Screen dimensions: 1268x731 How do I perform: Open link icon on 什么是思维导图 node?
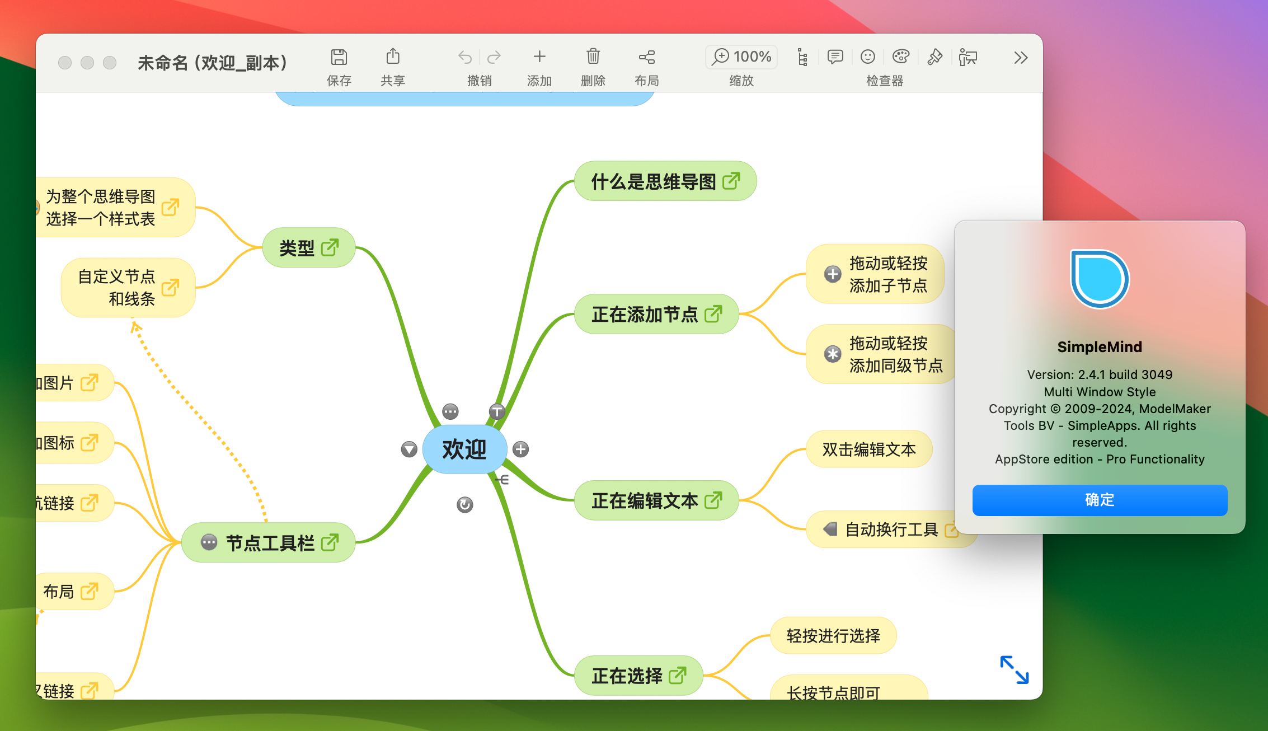click(731, 181)
